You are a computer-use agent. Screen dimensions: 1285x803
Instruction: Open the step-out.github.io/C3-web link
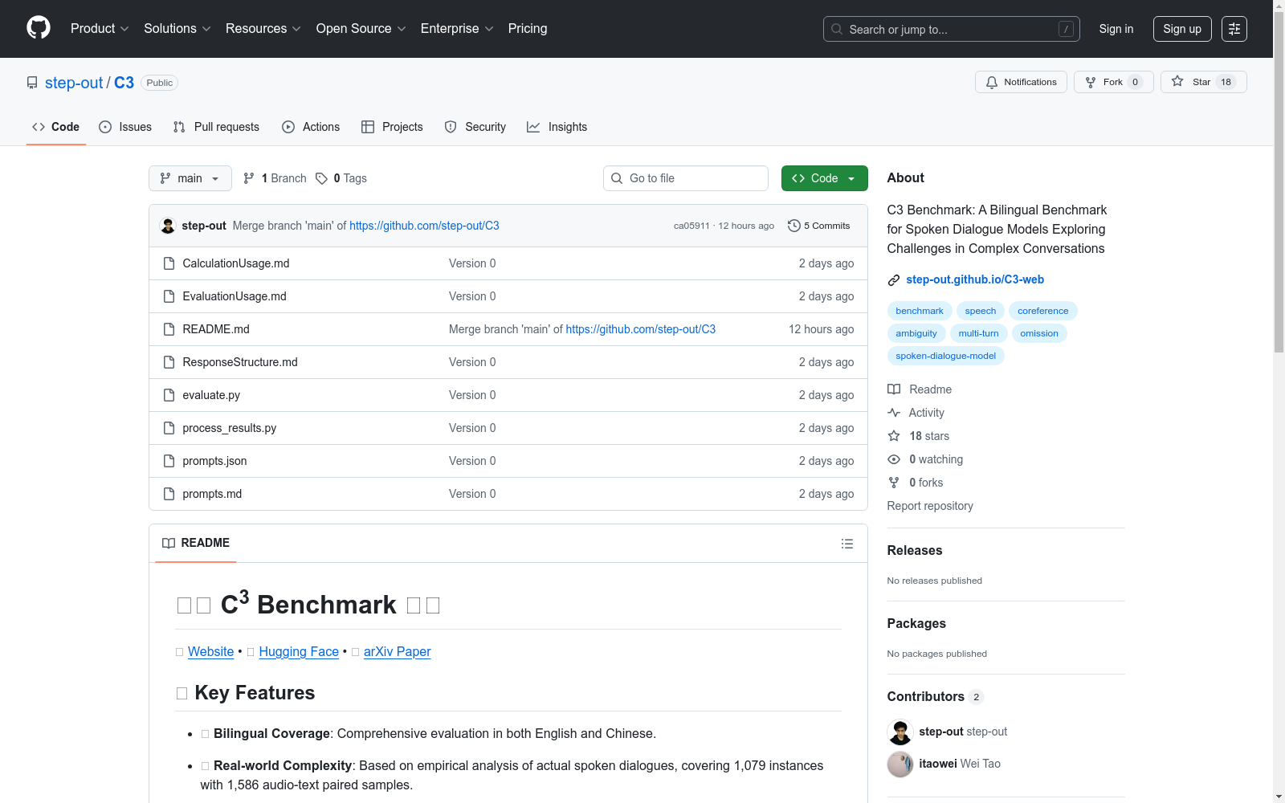[975, 279]
